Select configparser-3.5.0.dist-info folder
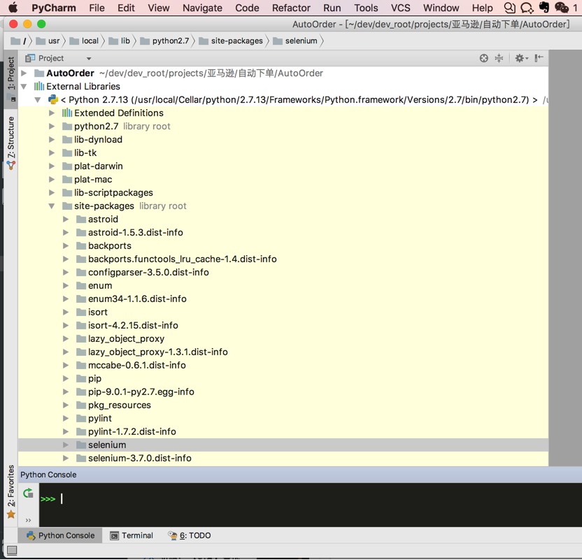Image resolution: width=582 pixels, height=560 pixels. 148,272
